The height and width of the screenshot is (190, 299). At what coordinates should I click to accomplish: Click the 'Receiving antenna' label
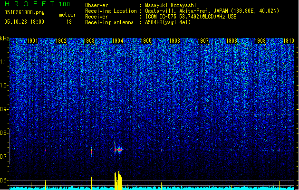click(x=109, y=22)
